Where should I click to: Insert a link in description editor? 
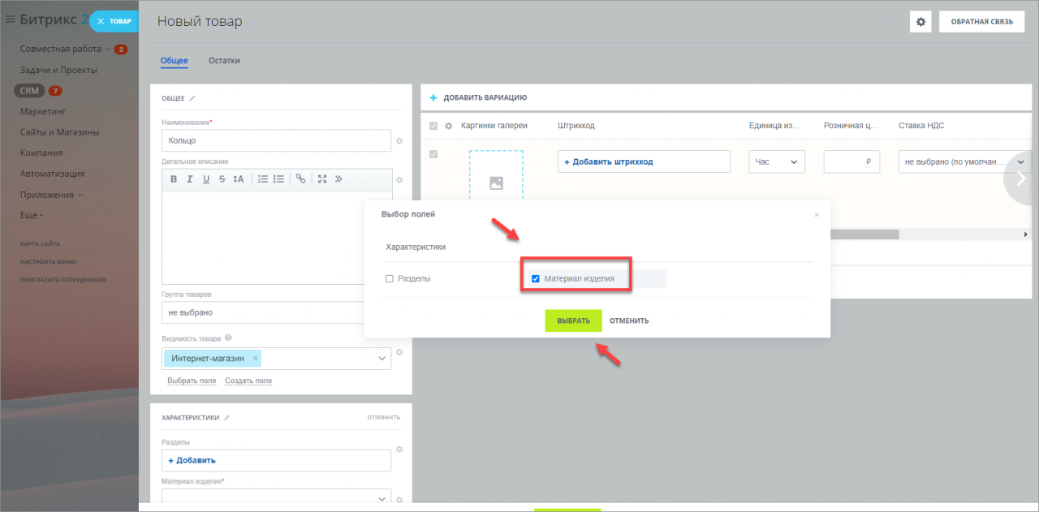[x=300, y=179]
